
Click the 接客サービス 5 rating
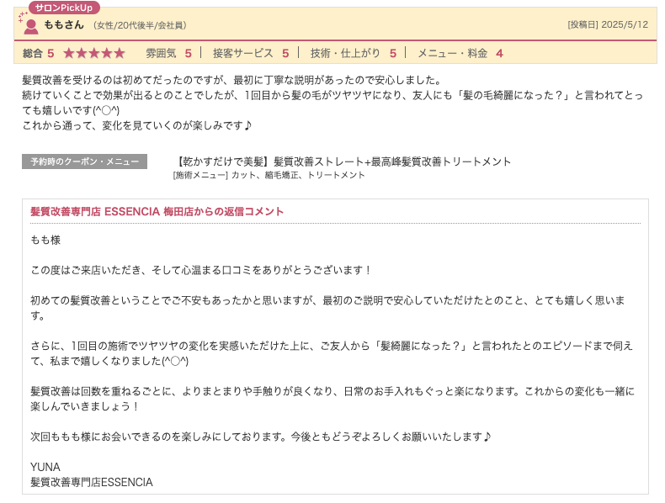[251, 53]
